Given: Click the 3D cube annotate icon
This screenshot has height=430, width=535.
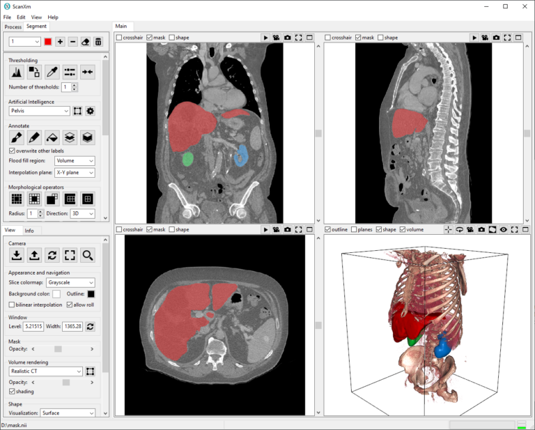Looking at the screenshot, I should [x=87, y=137].
